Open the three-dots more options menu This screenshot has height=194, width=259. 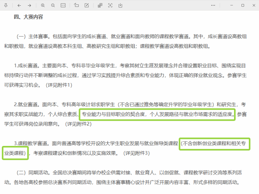pyautogui.click(x=213, y=5)
